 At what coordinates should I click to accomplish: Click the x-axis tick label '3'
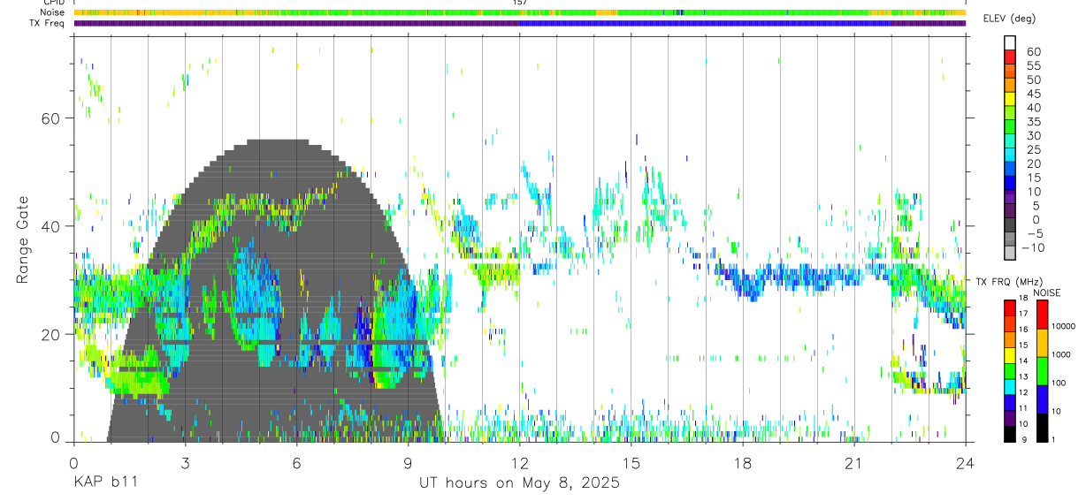coord(185,463)
